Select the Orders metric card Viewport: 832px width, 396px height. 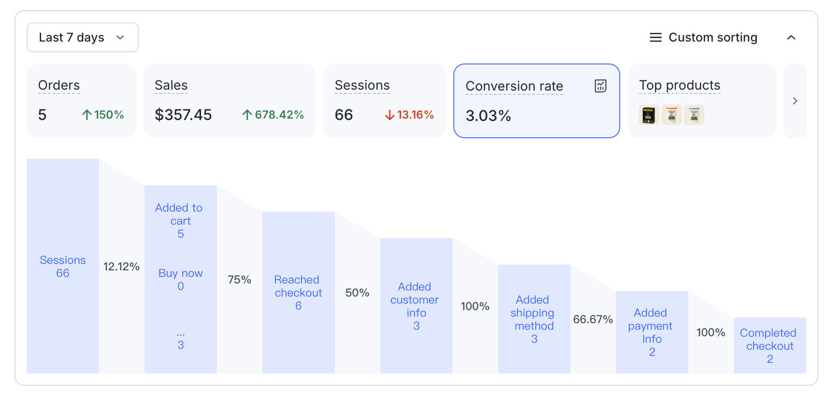pyautogui.click(x=81, y=101)
